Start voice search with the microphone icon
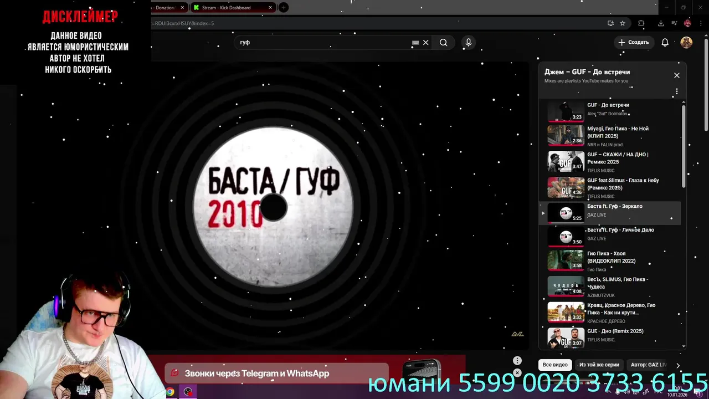The height and width of the screenshot is (399, 709). [x=469, y=43]
